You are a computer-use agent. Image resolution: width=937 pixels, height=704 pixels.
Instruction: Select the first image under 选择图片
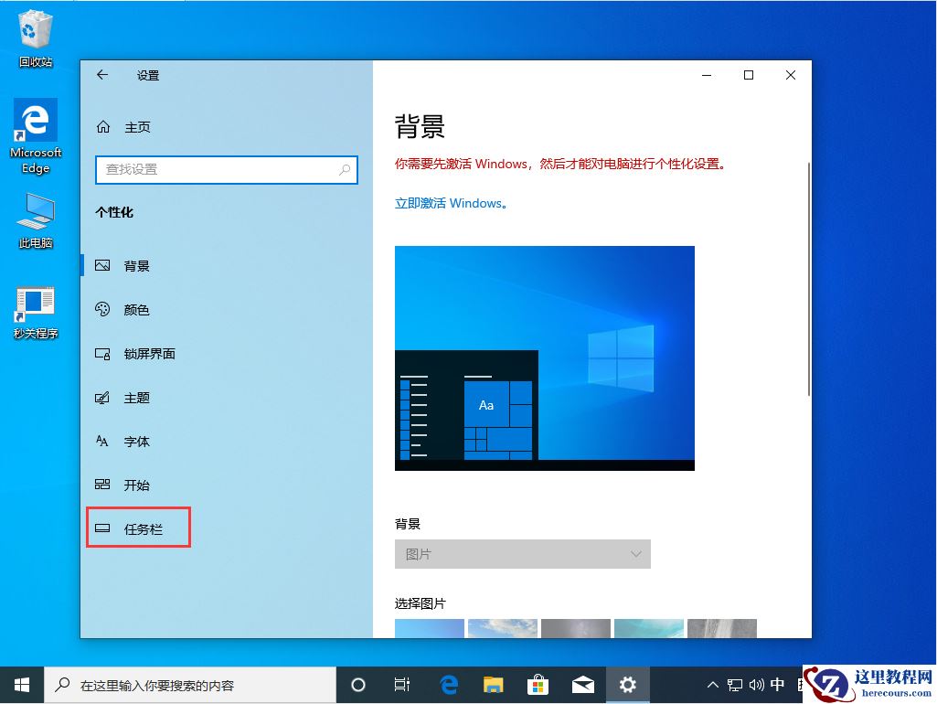point(429,631)
